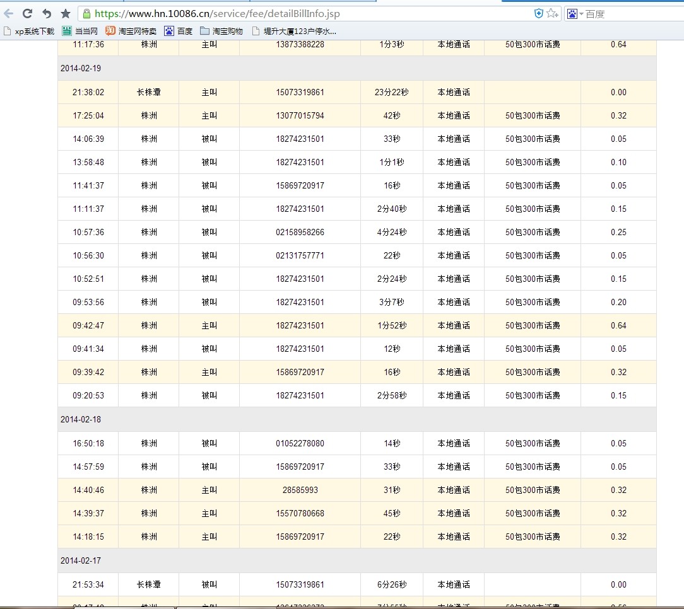Click the favorites star icon in toolbar
The image size is (684, 609).
point(65,13)
